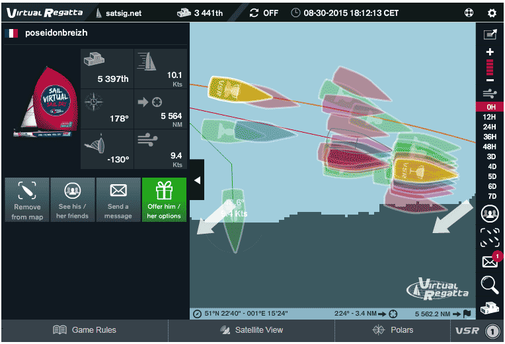
Task: Click the 5 562.2 NM finish distance
Action: click(x=432, y=314)
